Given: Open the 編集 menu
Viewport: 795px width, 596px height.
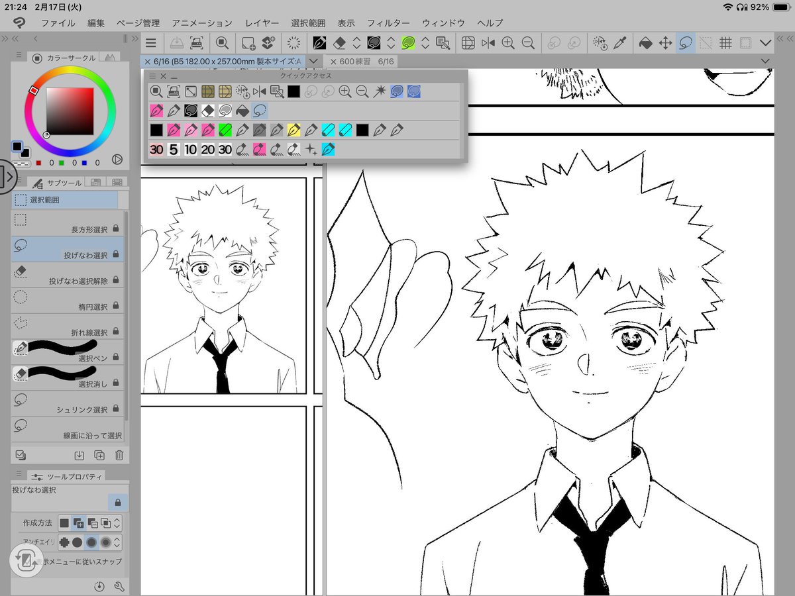Looking at the screenshot, I should [96, 23].
